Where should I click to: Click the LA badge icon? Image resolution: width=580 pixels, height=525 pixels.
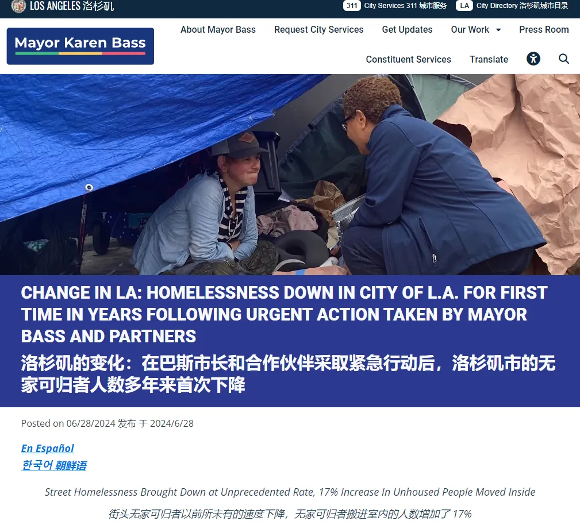pyautogui.click(x=464, y=6)
